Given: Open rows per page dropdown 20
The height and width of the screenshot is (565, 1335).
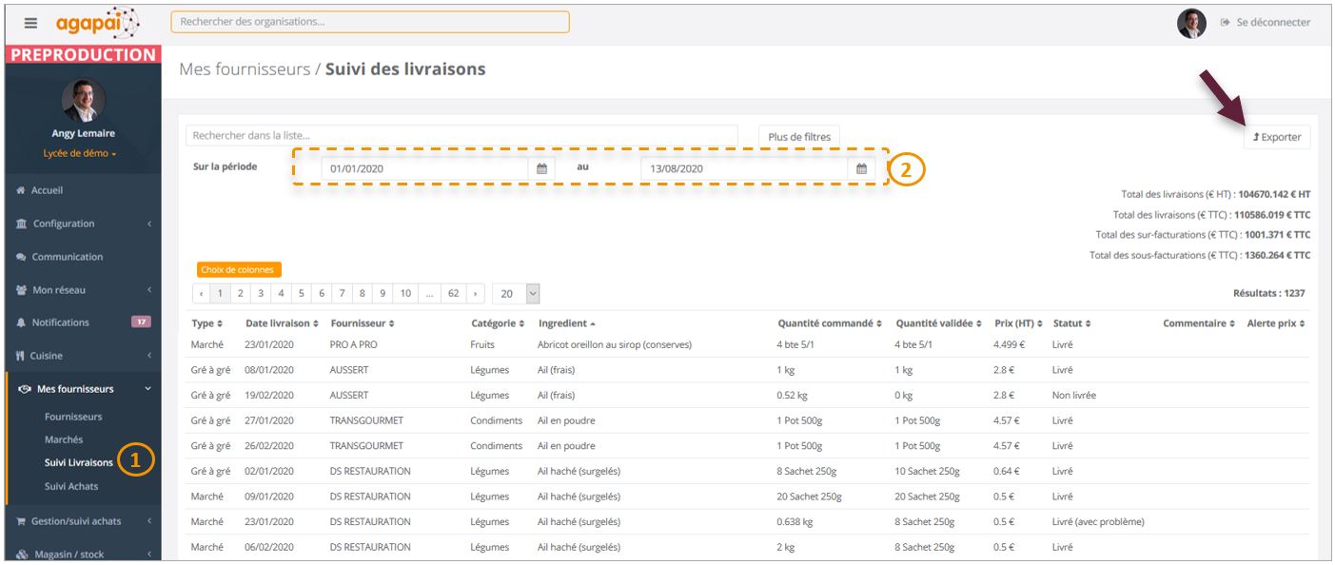Looking at the screenshot, I should 517,294.
